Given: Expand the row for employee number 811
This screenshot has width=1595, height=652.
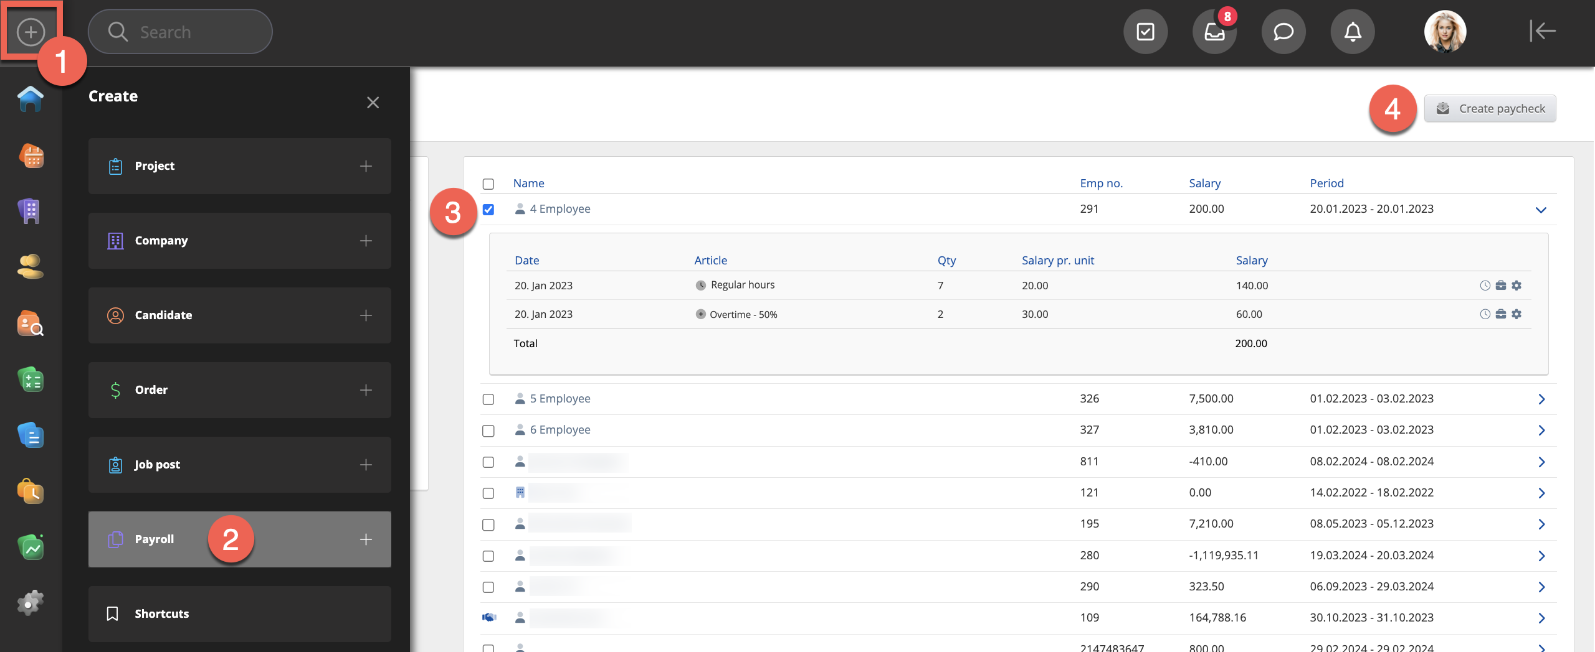Looking at the screenshot, I should (1541, 462).
